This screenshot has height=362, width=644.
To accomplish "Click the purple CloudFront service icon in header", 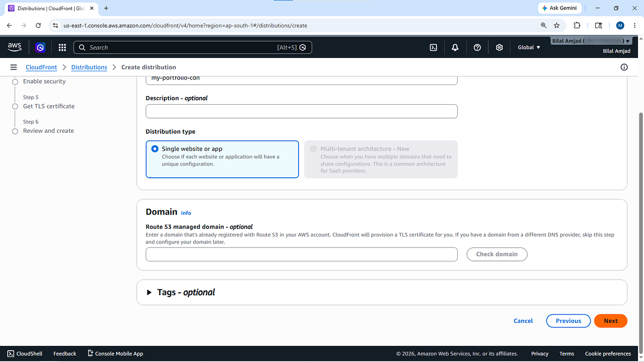I will (x=40, y=47).
